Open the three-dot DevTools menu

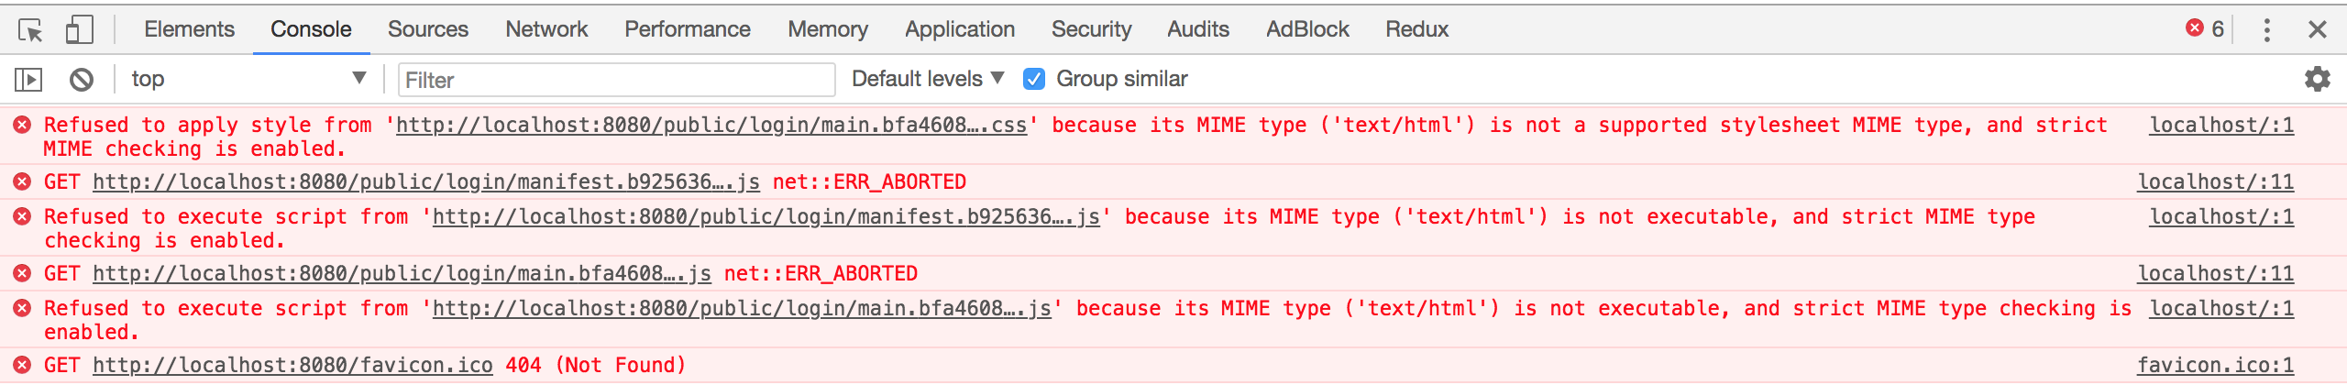click(2266, 30)
